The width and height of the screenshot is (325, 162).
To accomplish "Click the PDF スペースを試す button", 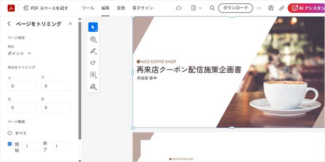I will point(45,8).
